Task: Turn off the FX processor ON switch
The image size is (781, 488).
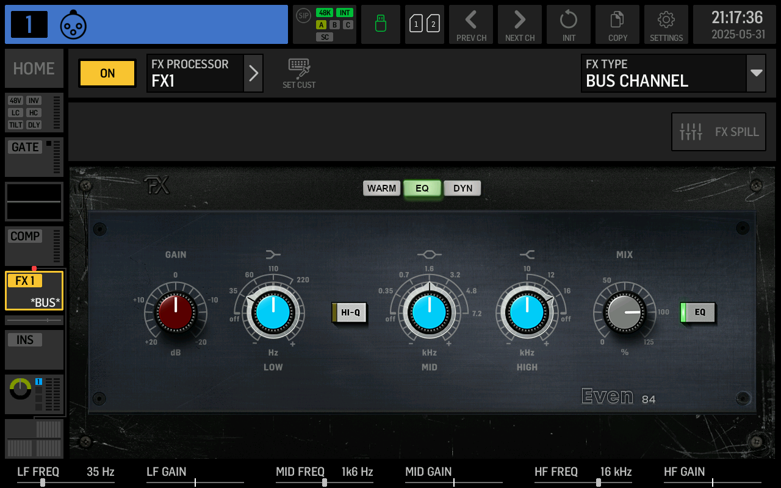Action: pos(107,73)
